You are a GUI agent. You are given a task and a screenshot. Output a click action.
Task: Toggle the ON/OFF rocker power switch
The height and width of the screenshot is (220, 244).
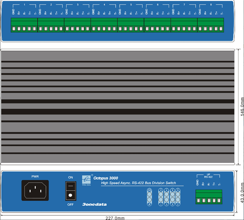71,190
